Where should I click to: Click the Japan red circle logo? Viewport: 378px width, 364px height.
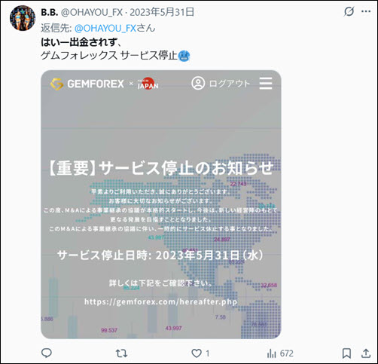click(x=148, y=84)
